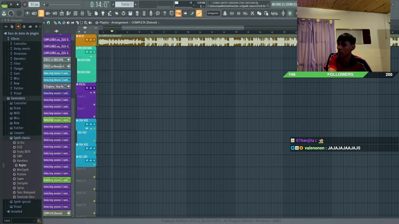Image resolution: width=399 pixels, height=224 pixels.
Task: Click the COMPLETA (Detroit) breadcrumb
Action: (144, 22)
